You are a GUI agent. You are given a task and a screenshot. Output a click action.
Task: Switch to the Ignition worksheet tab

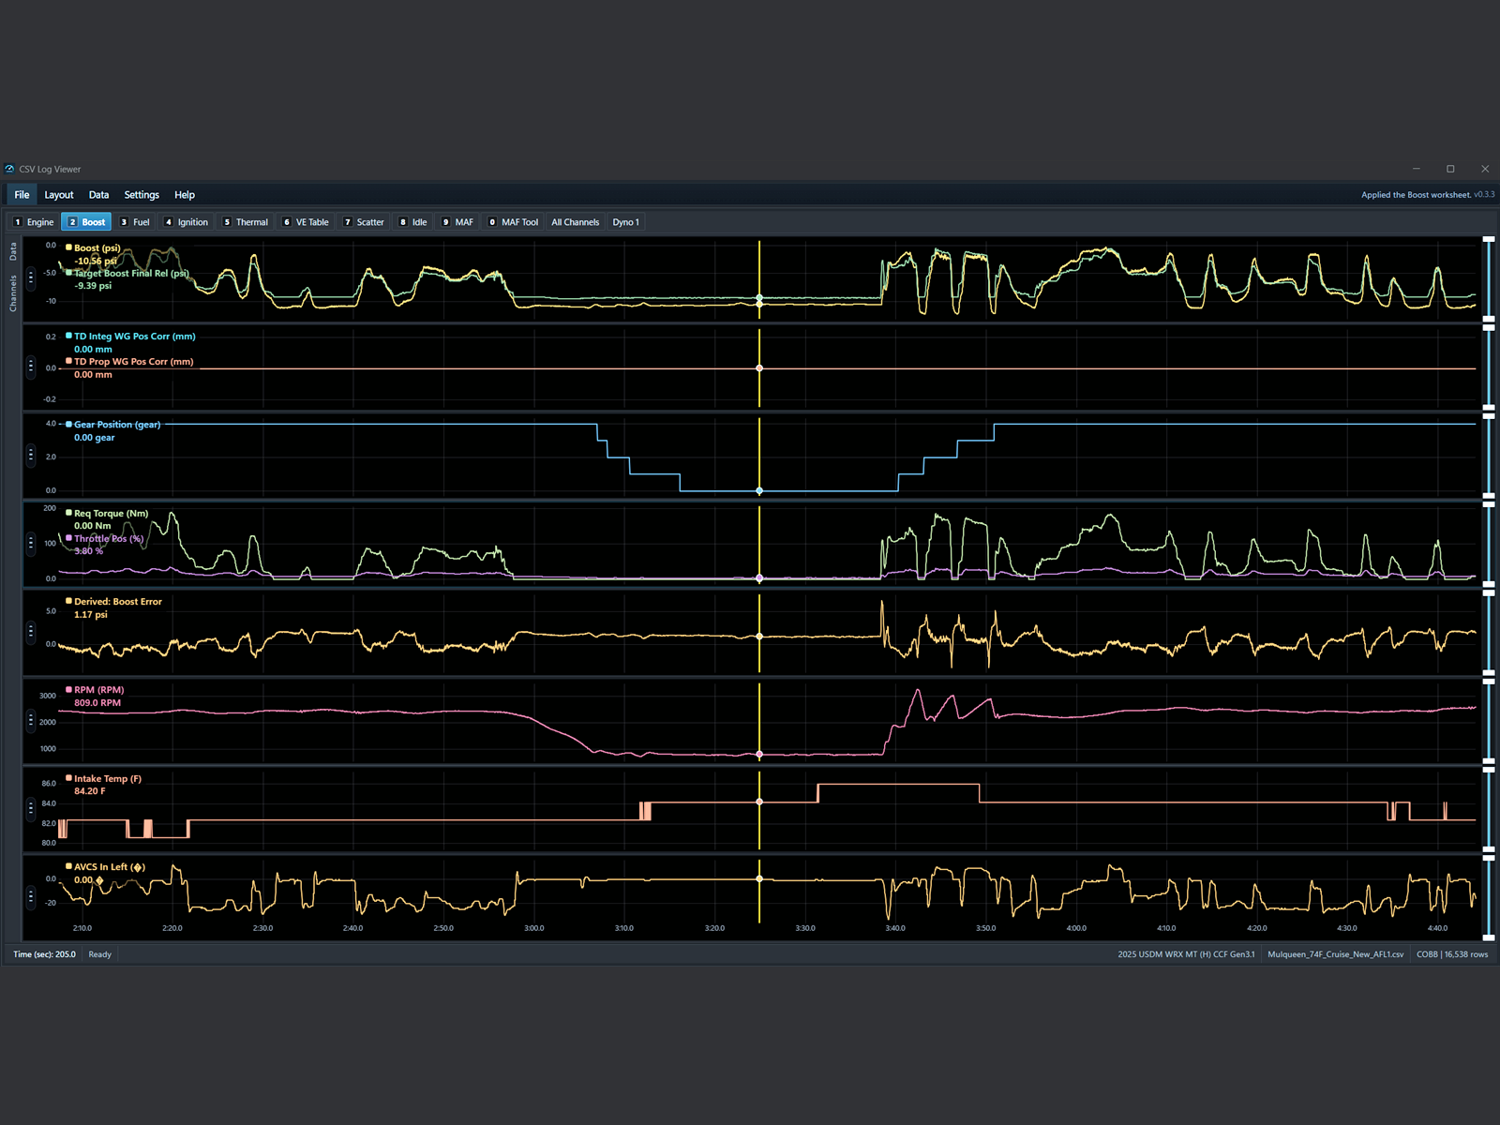pyautogui.click(x=187, y=222)
